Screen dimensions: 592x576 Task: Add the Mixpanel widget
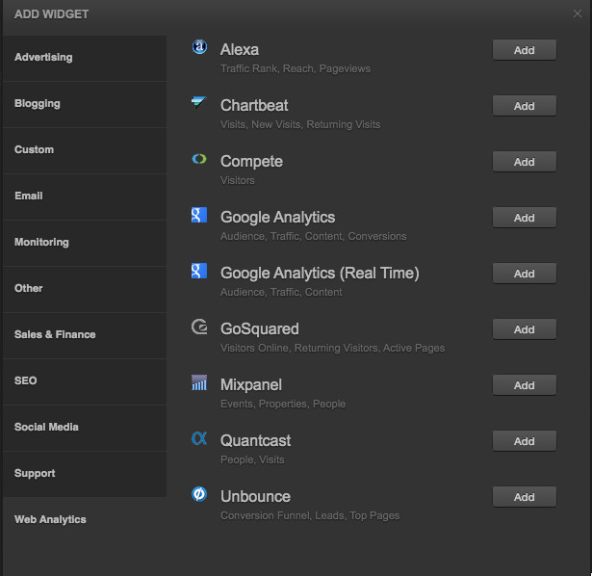(524, 385)
